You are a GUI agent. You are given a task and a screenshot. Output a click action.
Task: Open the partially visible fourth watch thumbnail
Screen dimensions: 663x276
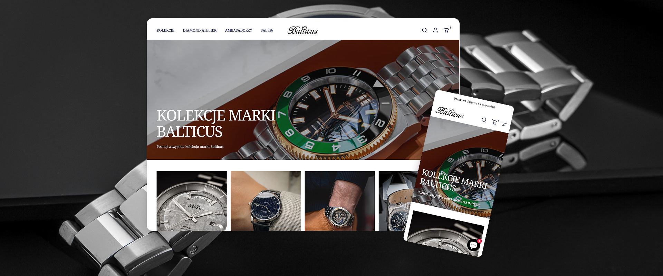398,201
